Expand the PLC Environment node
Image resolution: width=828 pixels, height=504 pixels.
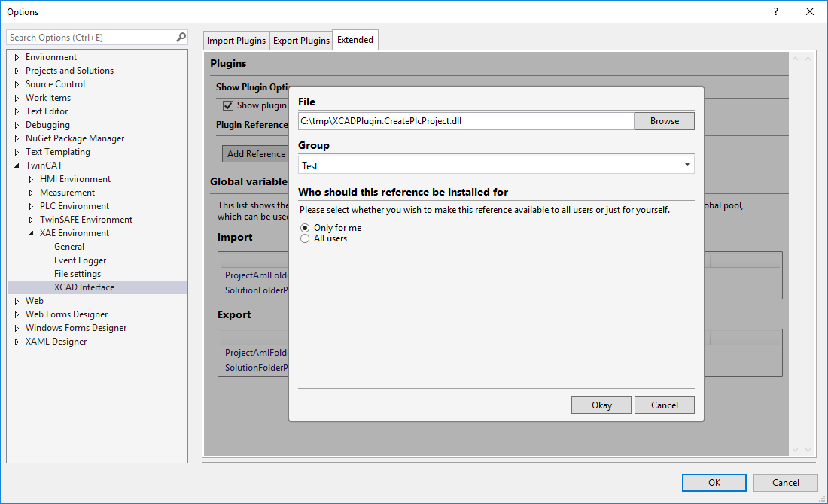point(31,206)
